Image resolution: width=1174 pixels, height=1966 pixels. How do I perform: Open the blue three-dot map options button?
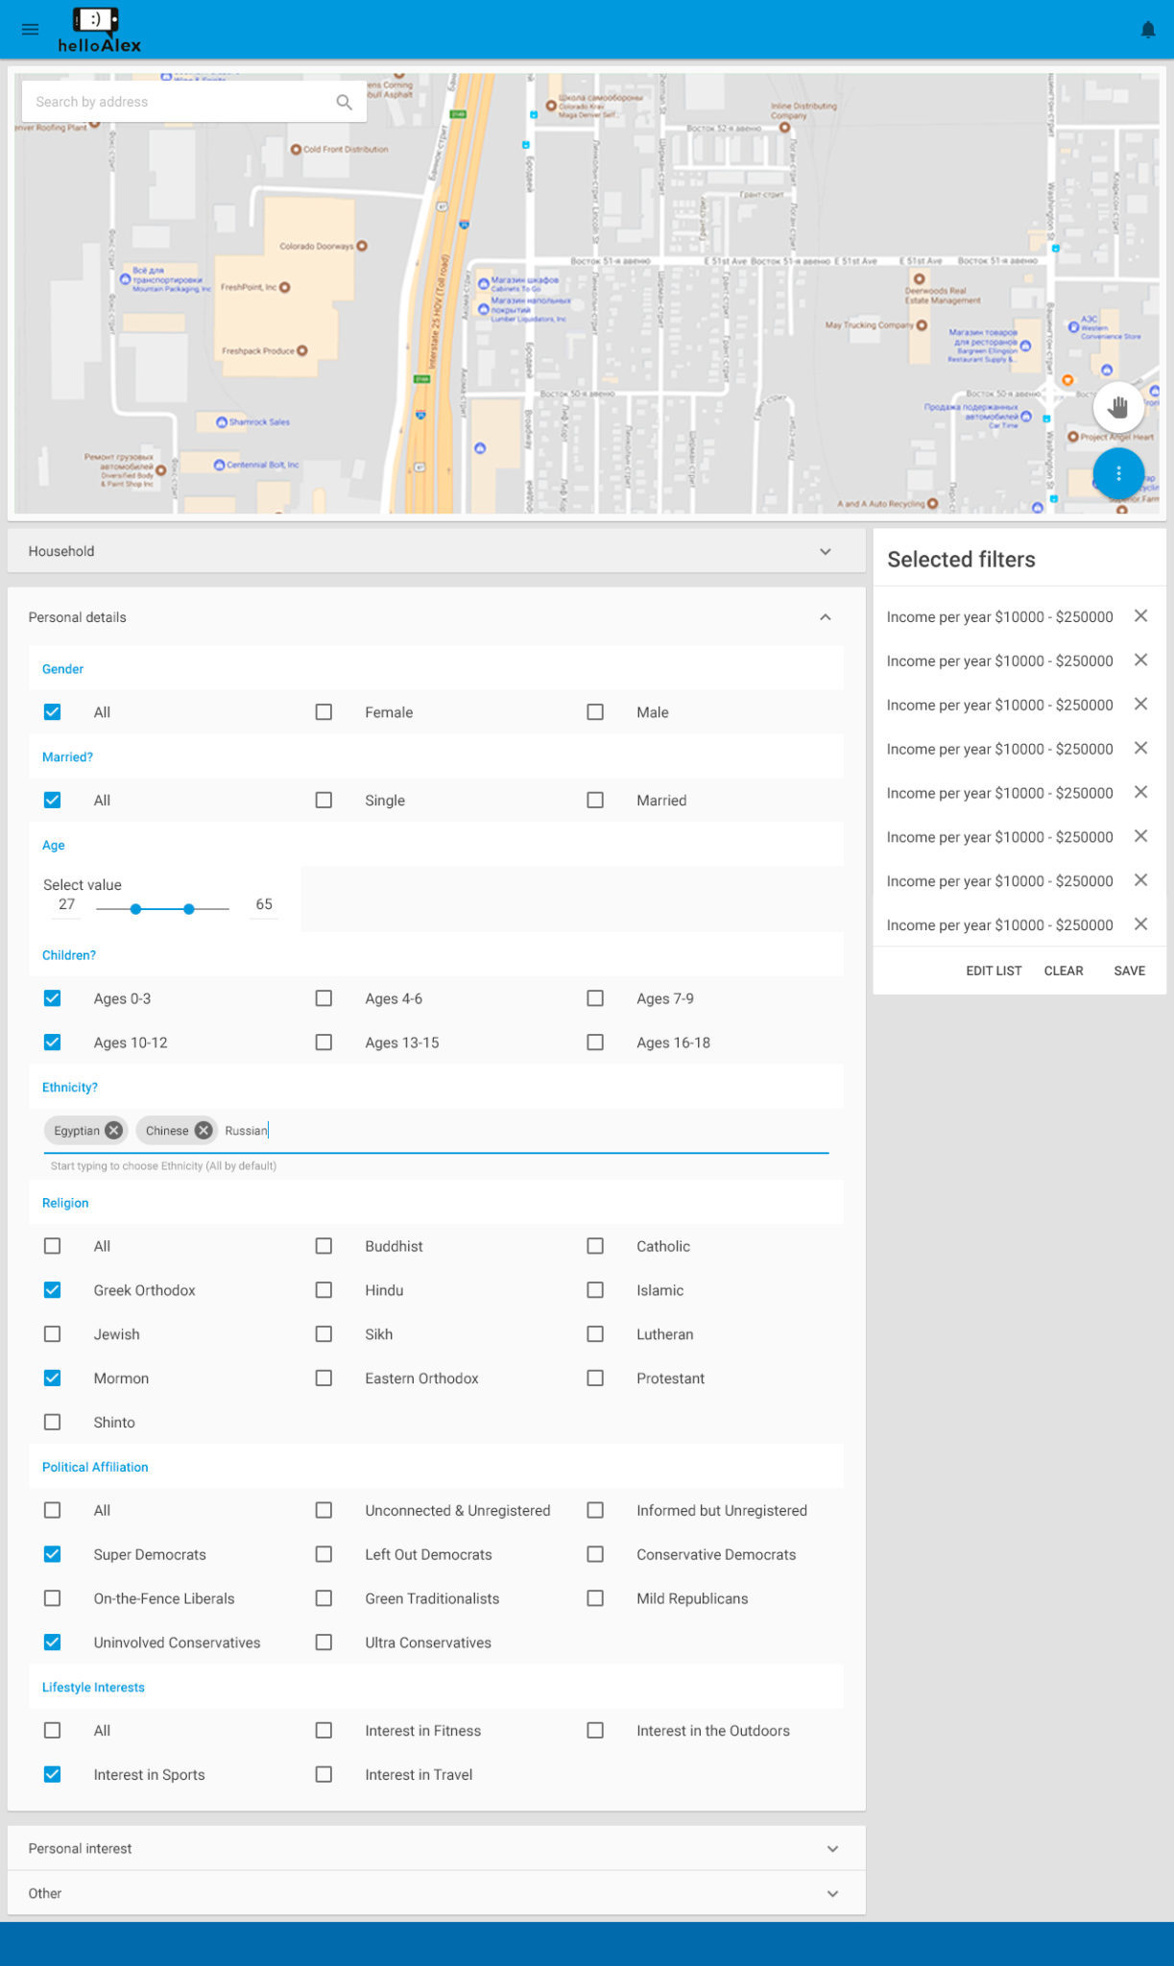point(1117,473)
